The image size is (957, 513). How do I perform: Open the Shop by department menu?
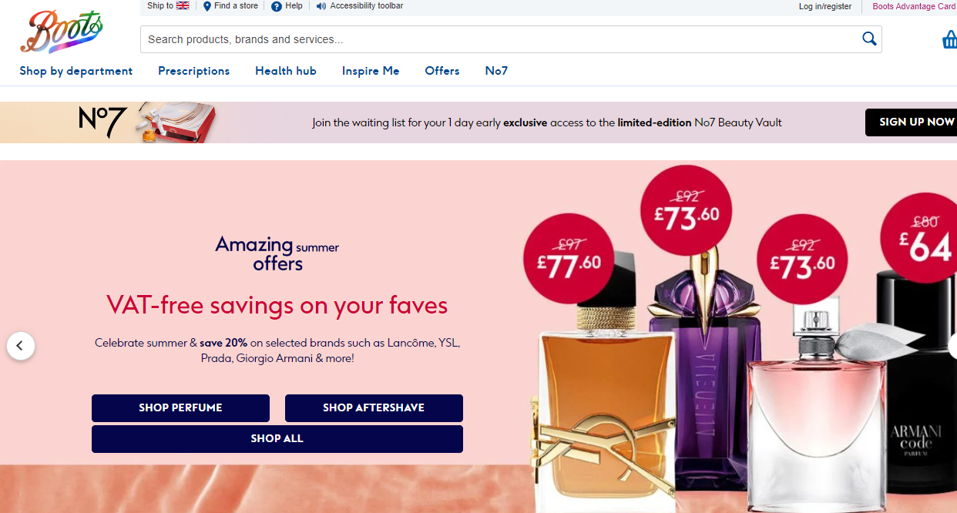click(x=76, y=71)
